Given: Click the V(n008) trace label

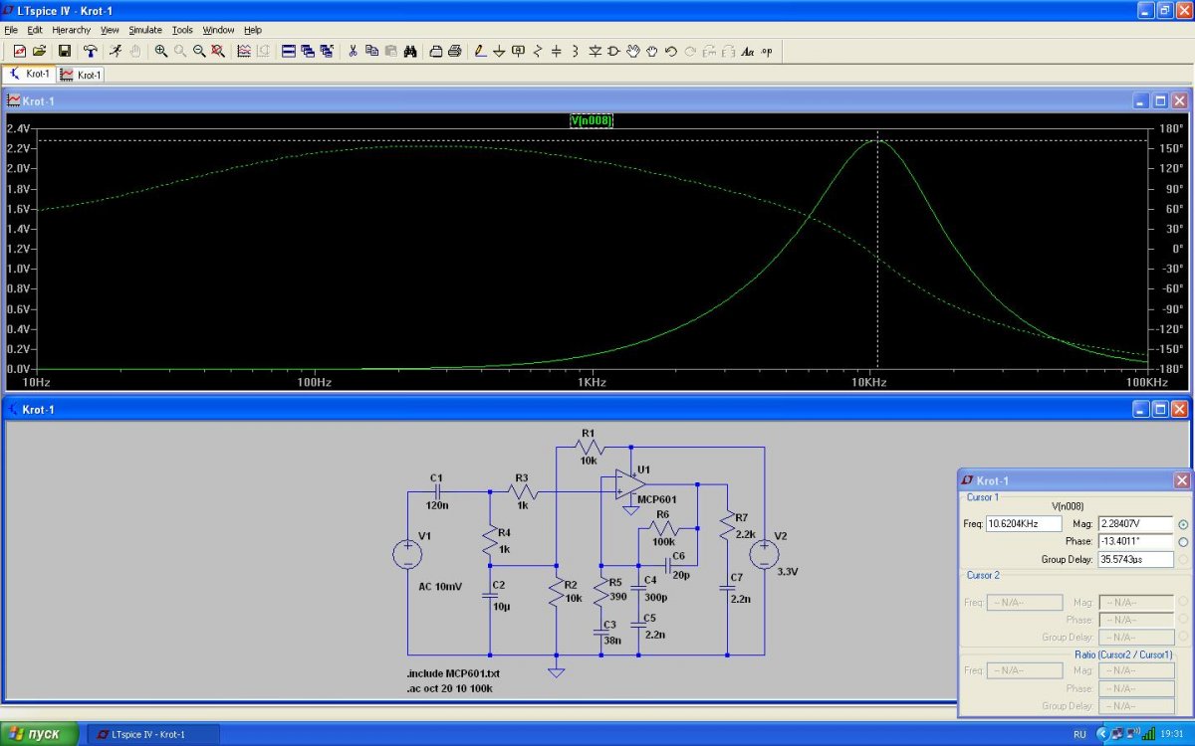Looking at the screenshot, I should [x=591, y=120].
